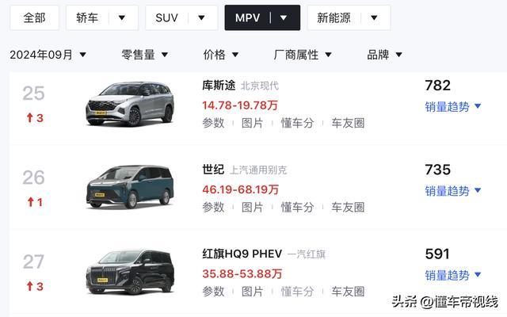Open the 价格 filter
This screenshot has height=317, width=507.
(221, 55)
